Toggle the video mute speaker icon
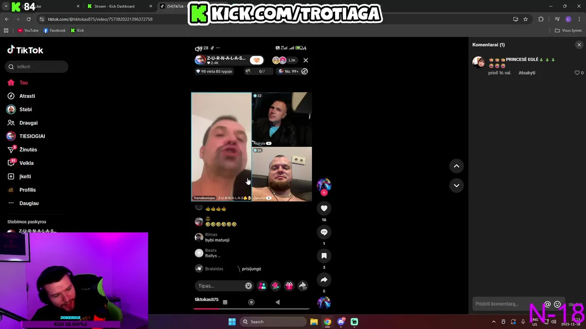The height and width of the screenshot is (329, 586). click(x=198, y=48)
